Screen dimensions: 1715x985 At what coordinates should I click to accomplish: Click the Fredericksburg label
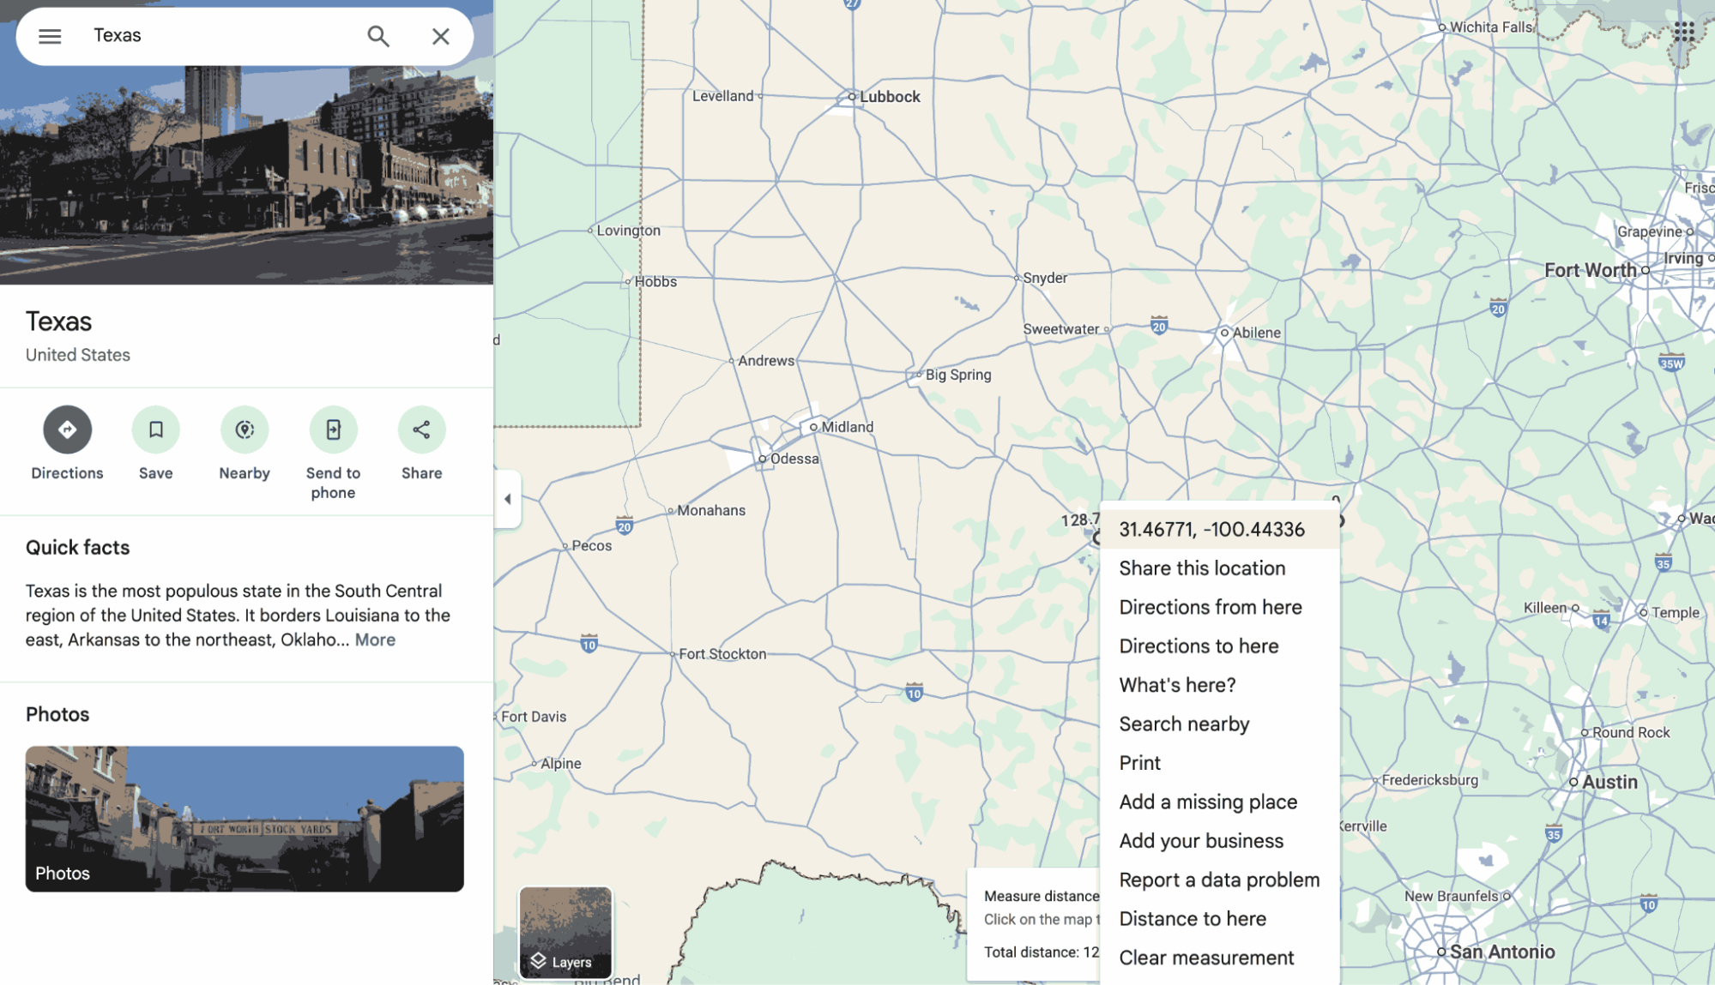point(1430,780)
